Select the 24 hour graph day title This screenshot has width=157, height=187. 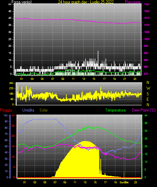(86, 2)
